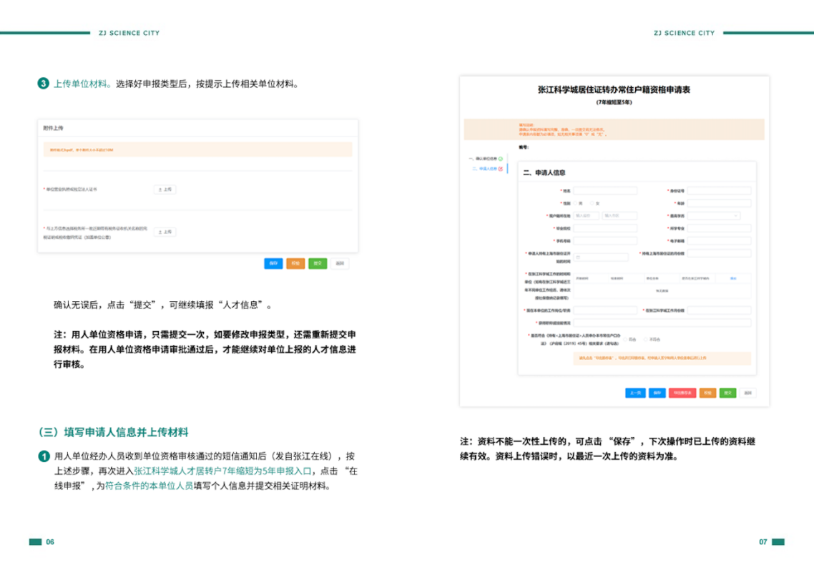Focus the 手机号码 phone number field
814x578 pixels.
(x=605, y=240)
